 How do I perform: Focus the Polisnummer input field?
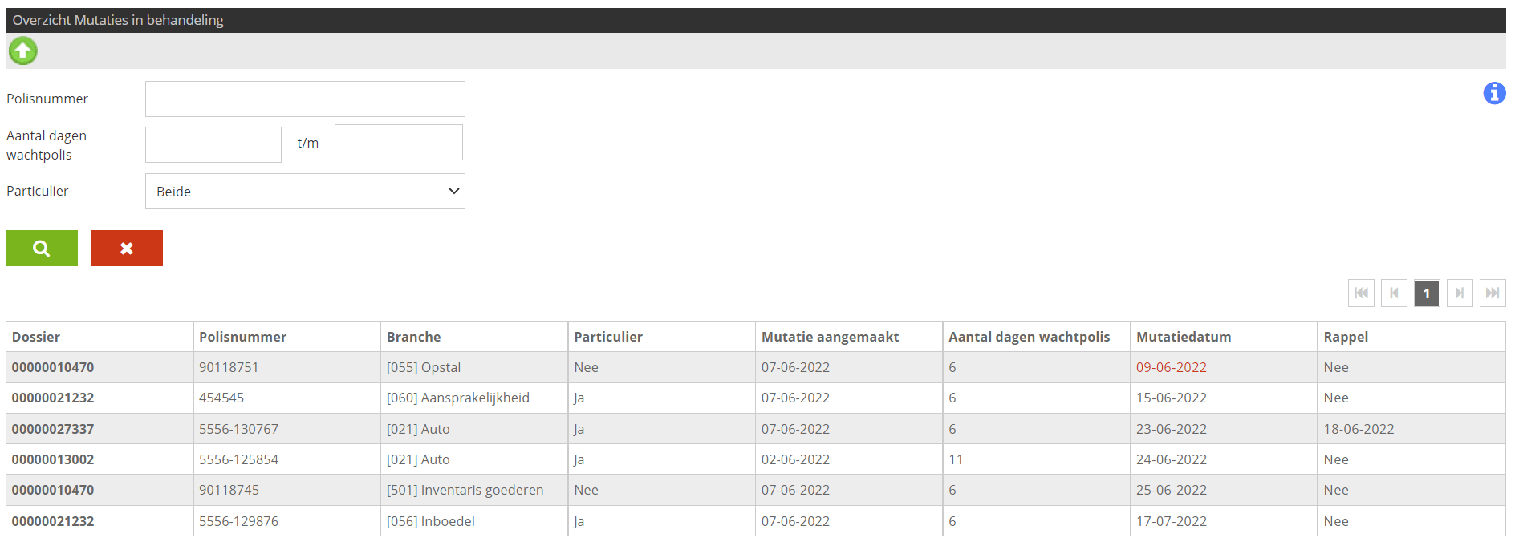pyautogui.click(x=305, y=98)
